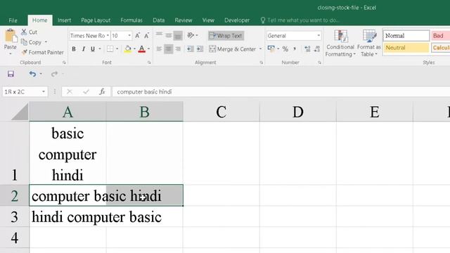Apply Percent Style format
The height and width of the screenshot is (253, 450).
(285, 49)
